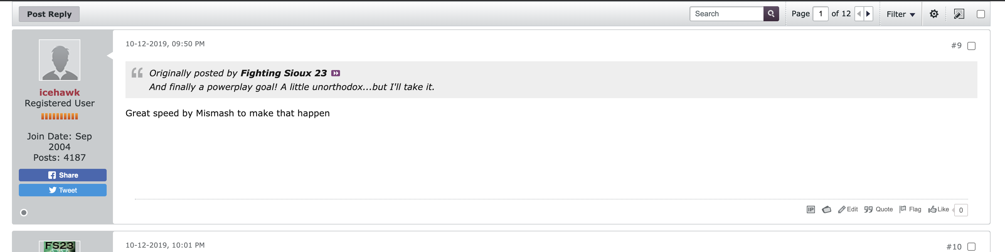The height and width of the screenshot is (252, 1005).
Task: Tweet this post with Tweet button
Action: click(x=62, y=190)
